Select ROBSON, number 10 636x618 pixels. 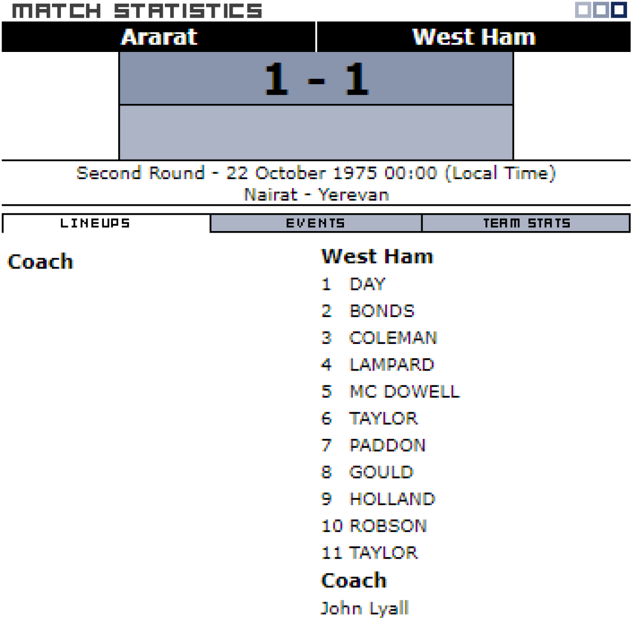tap(388, 526)
